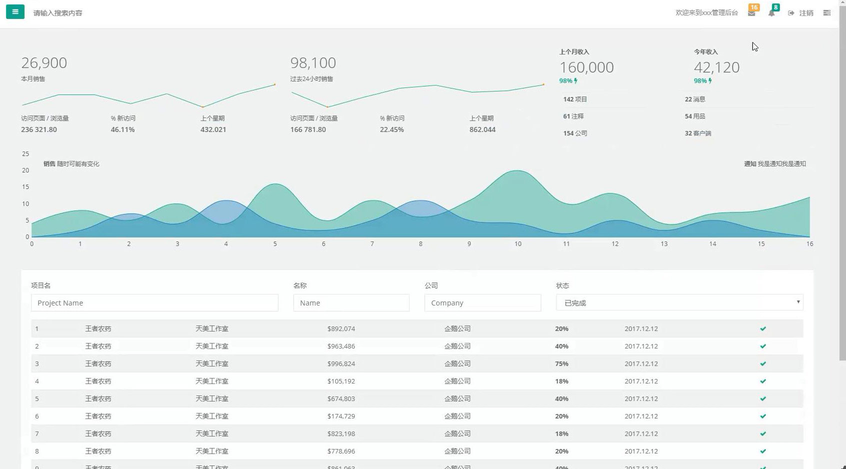Open the 状态 dropdown showing 已完成

[x=679, y=303]
